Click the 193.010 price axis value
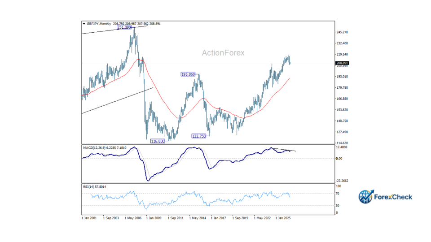This screenshot has width=431, height=242. (342, 77)
